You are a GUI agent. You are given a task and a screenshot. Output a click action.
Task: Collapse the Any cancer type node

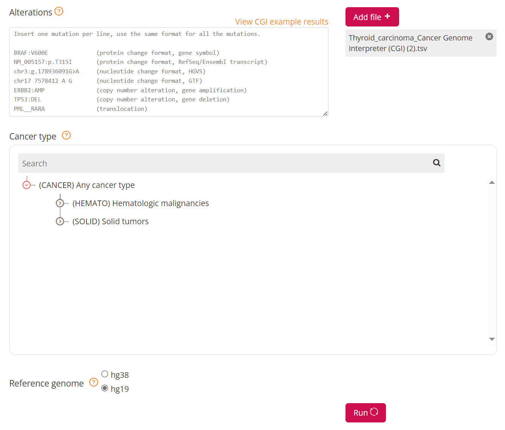click(x=26, y=185)
